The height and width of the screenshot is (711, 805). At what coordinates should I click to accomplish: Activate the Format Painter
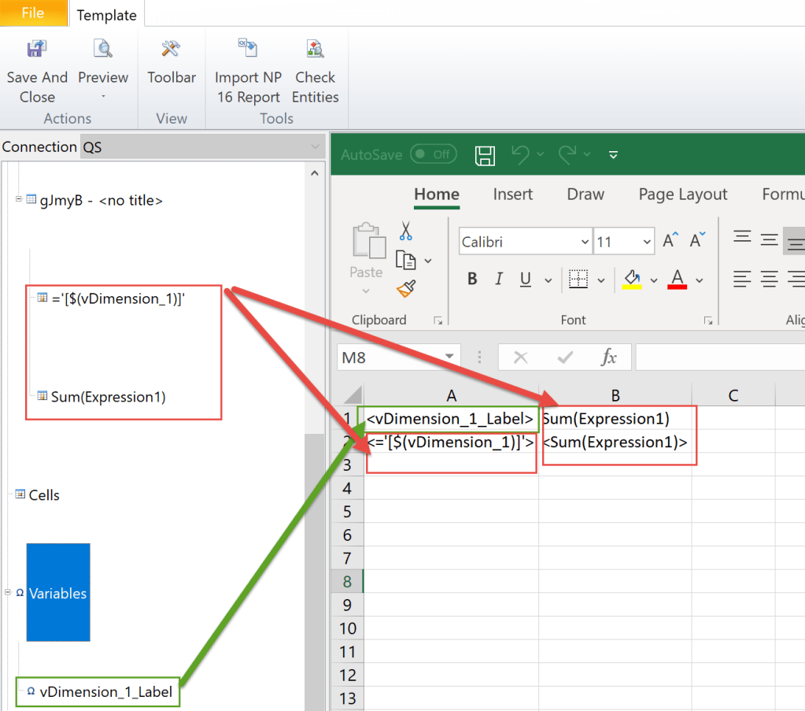point(406,287)
